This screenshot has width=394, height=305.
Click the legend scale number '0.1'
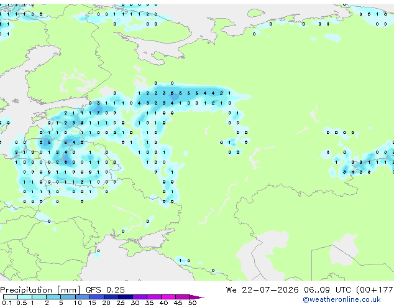point(7,303)
